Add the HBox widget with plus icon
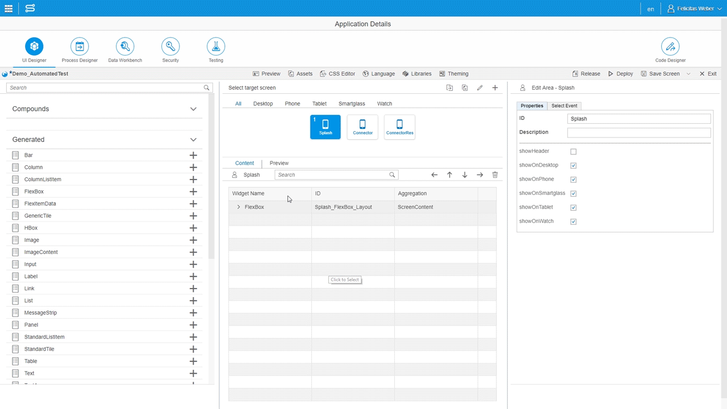 coord(193,228)
